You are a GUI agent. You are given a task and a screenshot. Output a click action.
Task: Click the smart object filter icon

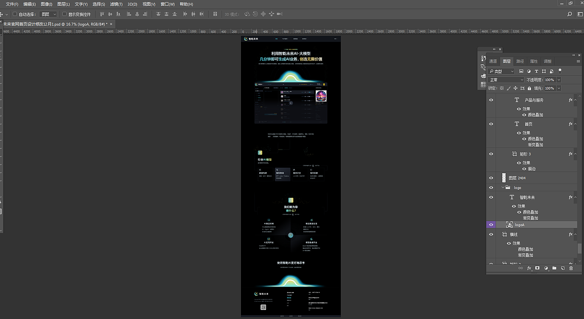(x=552, y=71)
